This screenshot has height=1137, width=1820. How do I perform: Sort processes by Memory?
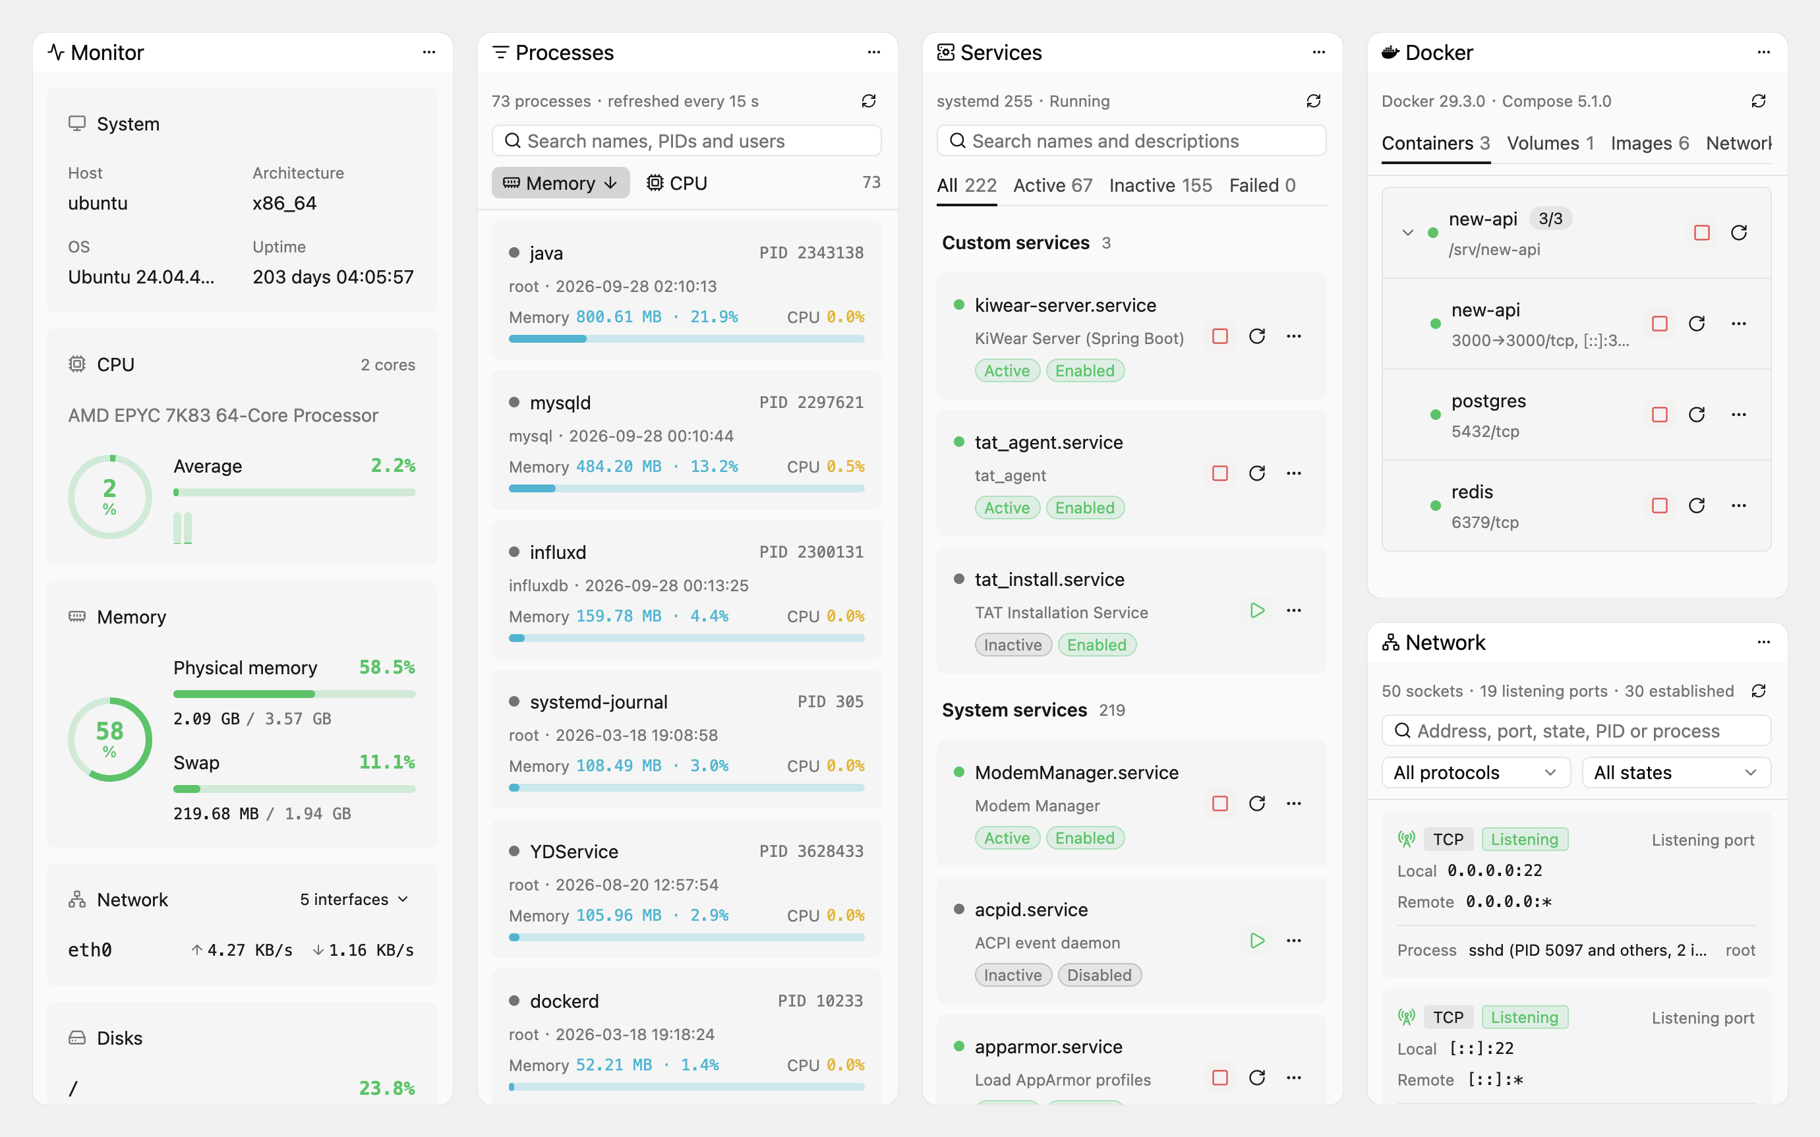point(560,183)
